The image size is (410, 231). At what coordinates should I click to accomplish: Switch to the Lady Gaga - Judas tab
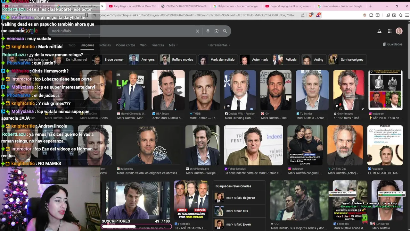pos(132,6)
